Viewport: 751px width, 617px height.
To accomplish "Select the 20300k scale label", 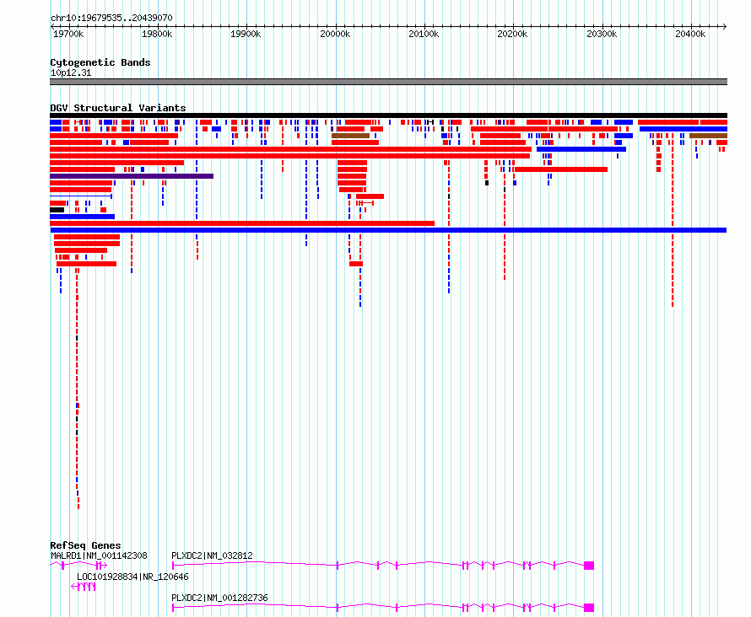I will tap(601, 34).
